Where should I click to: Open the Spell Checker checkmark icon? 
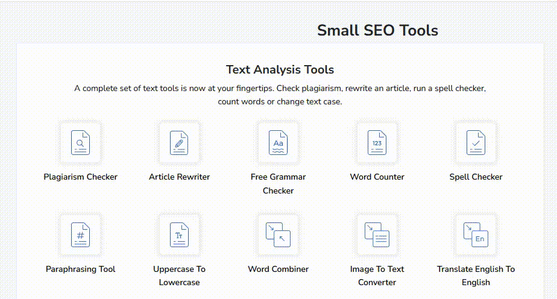tap(476, 142)
